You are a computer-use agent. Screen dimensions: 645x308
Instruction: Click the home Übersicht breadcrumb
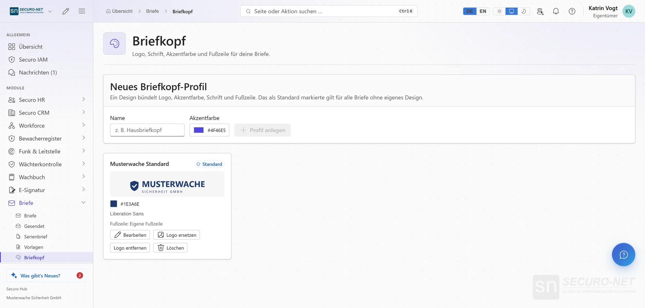coord(119,11)
